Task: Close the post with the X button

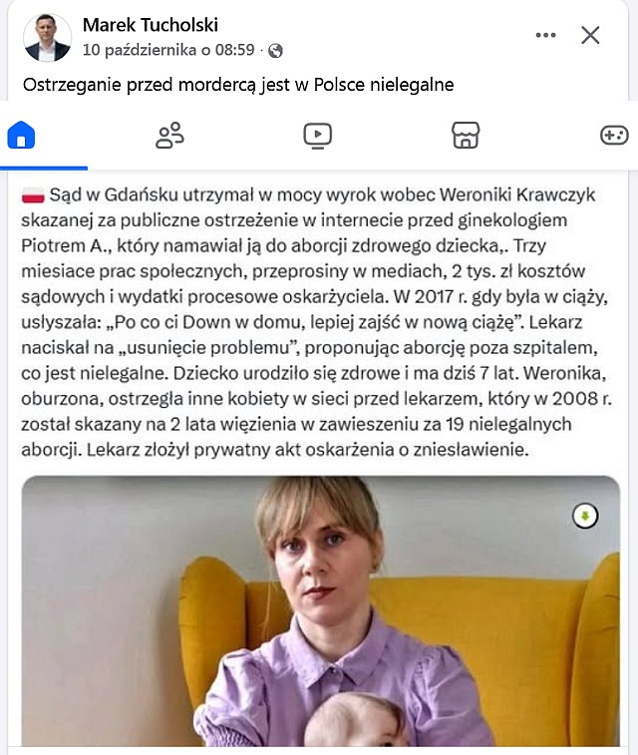Action: [590, 36]
